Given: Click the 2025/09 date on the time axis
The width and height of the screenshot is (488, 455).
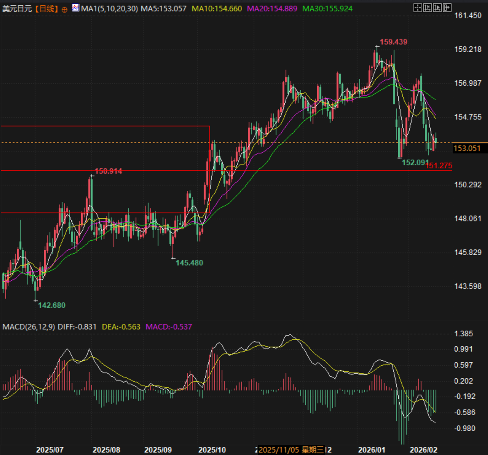Looking at the screenshot, I should (158, 450).
